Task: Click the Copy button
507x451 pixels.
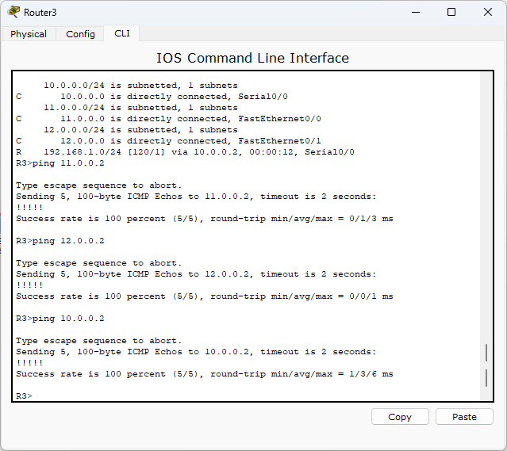Action: tap(400, 417)
